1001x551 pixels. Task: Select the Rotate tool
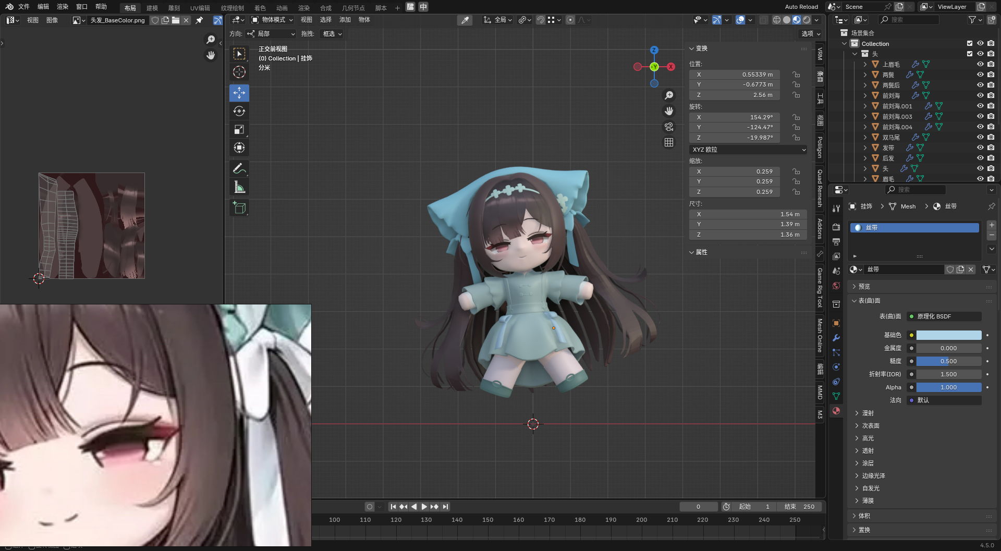pyautogui.click(x=239, y=111)
